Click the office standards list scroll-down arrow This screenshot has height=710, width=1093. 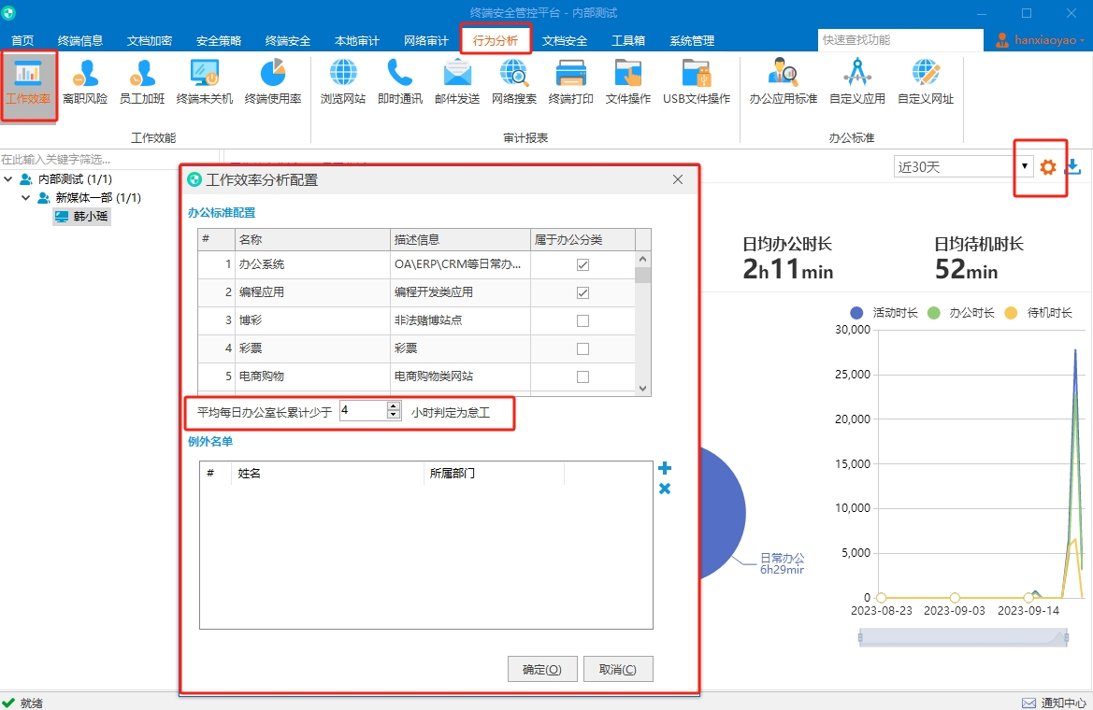click(x=642, y=389)
